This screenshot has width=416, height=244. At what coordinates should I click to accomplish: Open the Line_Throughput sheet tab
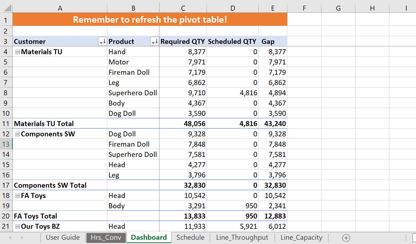[x=242, y=237]
